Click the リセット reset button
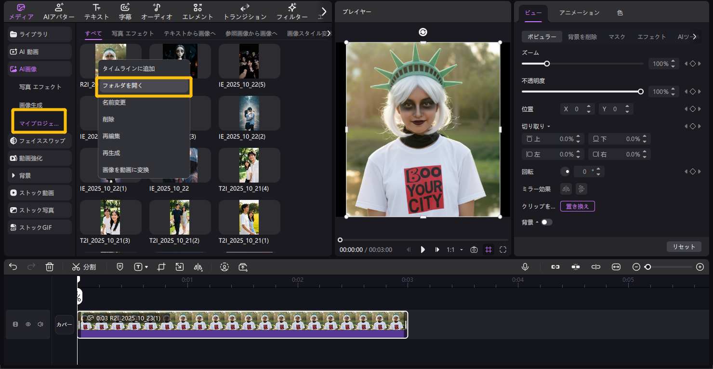Viewport: 713px width, 369px height. pos(684,247)
